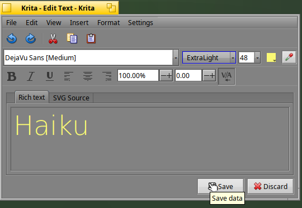
Task: Click in the line height 100.00% field
Action: point(138,76)
